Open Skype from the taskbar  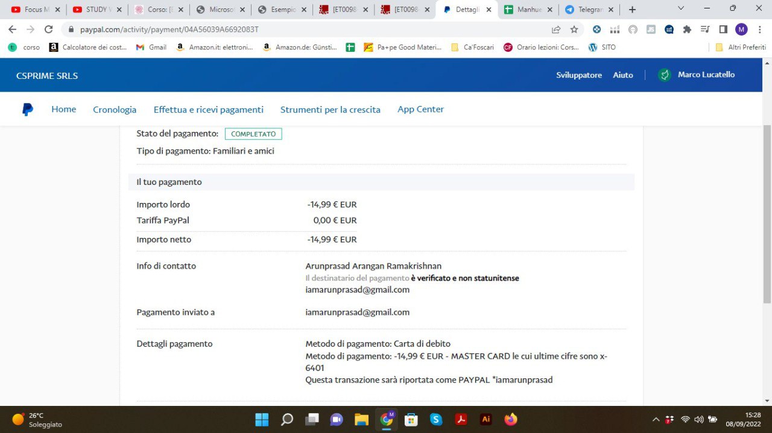click(x=436, y=419)
